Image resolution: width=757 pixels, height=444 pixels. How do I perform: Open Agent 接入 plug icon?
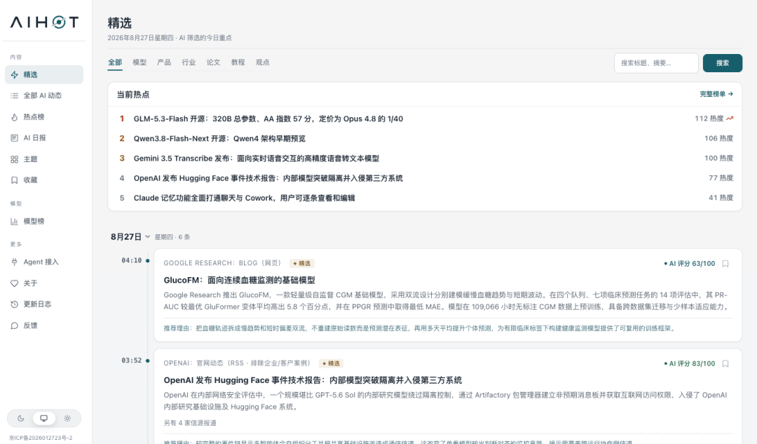tap(15, 262)
